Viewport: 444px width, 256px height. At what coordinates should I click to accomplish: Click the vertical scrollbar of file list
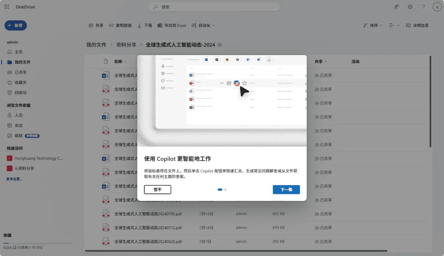coord(430,102)
